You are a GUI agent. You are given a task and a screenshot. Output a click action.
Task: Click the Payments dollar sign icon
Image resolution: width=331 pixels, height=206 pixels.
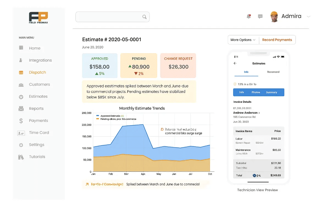point(21,121)
